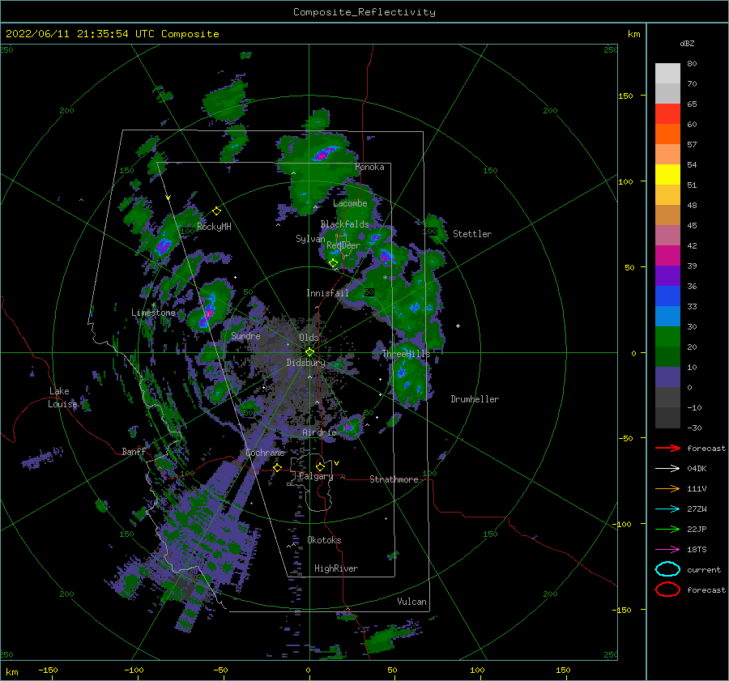The height and width of the screenshot is (681, 729).
Task: Click the yellow diamond marker near Cochrane
Action: pos(277,467)
